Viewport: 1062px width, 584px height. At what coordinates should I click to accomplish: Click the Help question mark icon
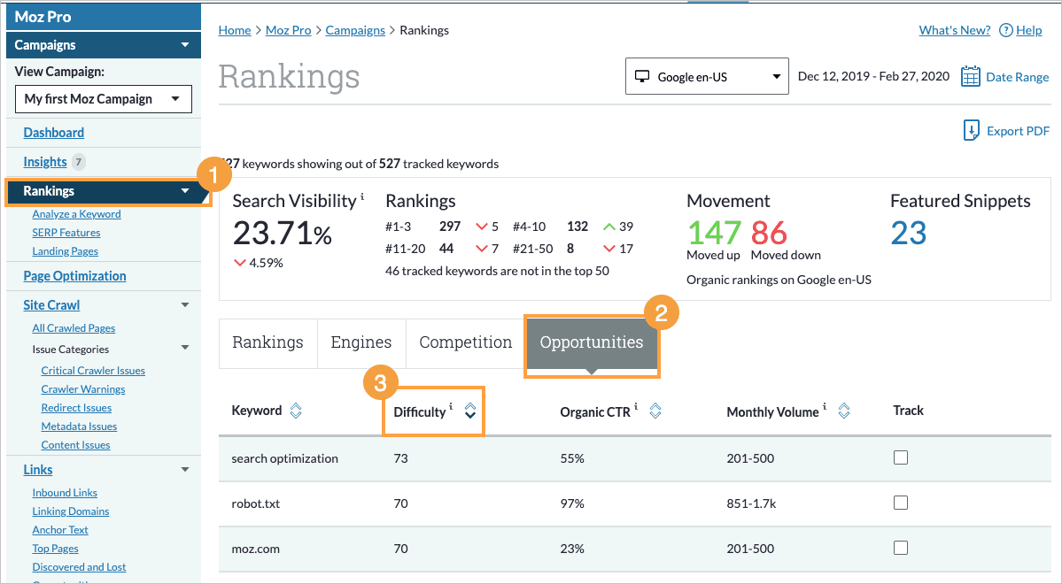click(1005, 30)
